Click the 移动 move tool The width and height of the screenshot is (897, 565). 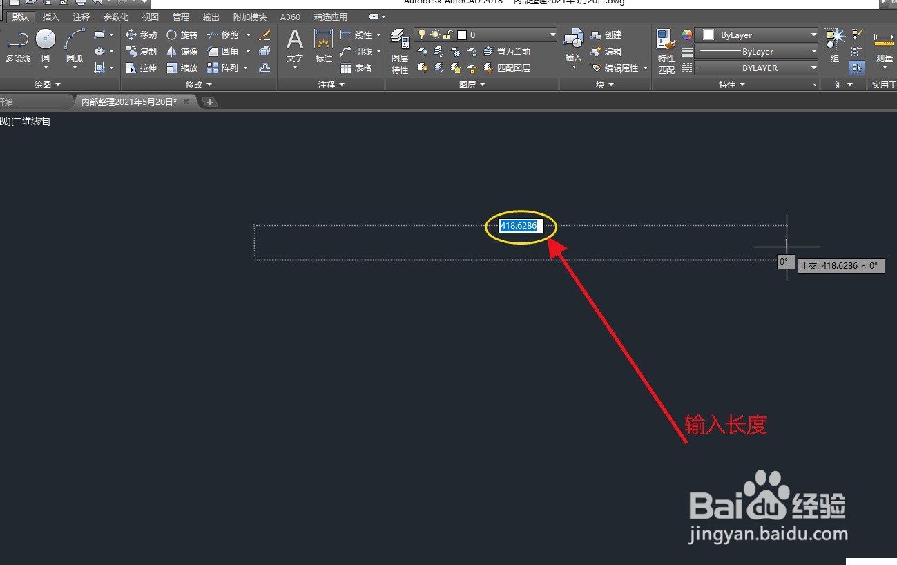point(142,35)
